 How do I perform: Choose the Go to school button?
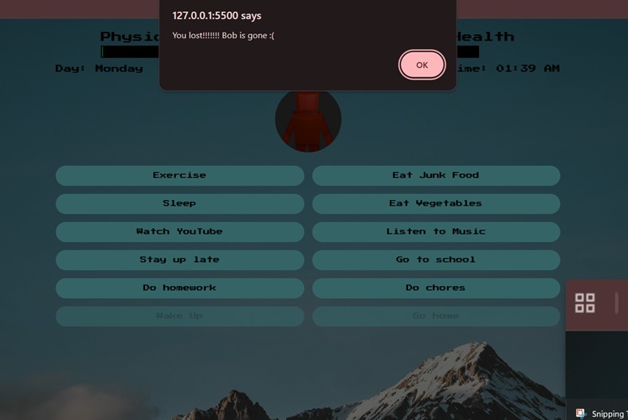(x=436, y=260)
